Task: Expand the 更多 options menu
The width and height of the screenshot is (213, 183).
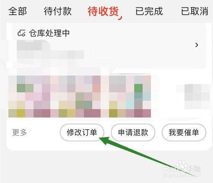Action: (19, 132)
